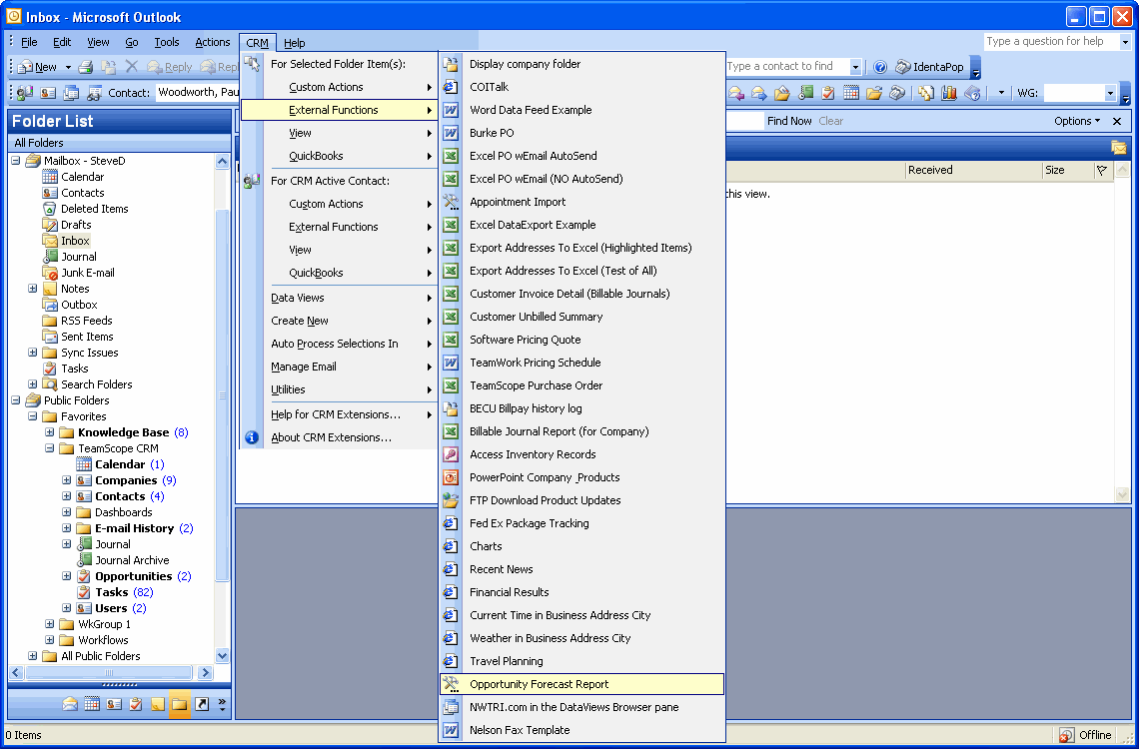The image size is (1139, 749).
Task: Open the contact-to-find dropdown arrow
Action: (x=855, y=67)
